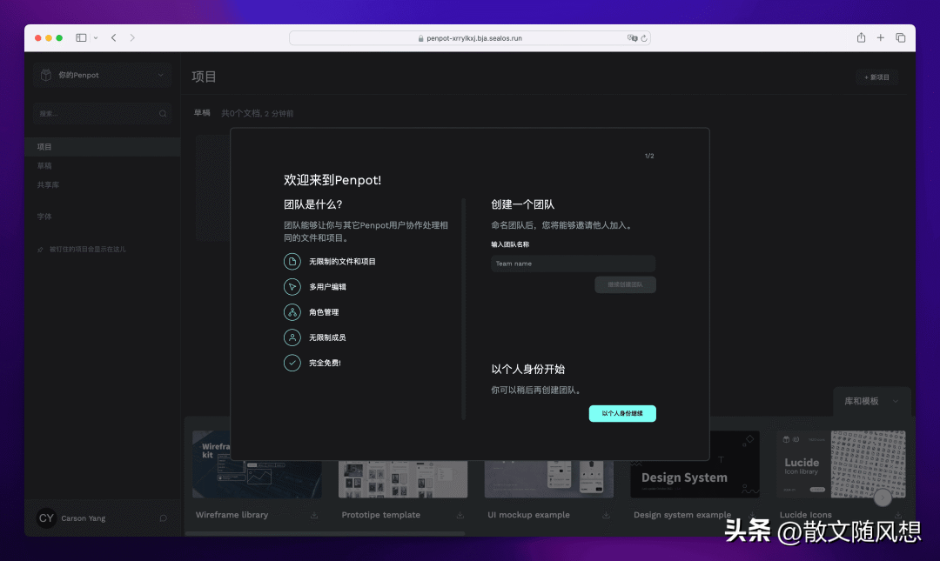The image size is (940, 561).
Task: Click the 团队是什么? heading
Action: click(313, 204)
